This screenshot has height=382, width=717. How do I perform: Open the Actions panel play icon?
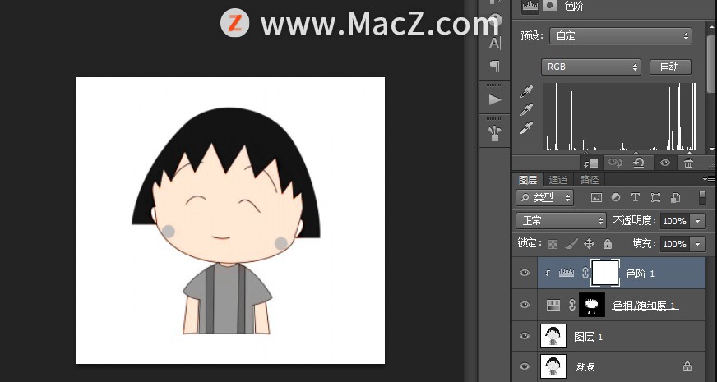(x=495, y=99)
